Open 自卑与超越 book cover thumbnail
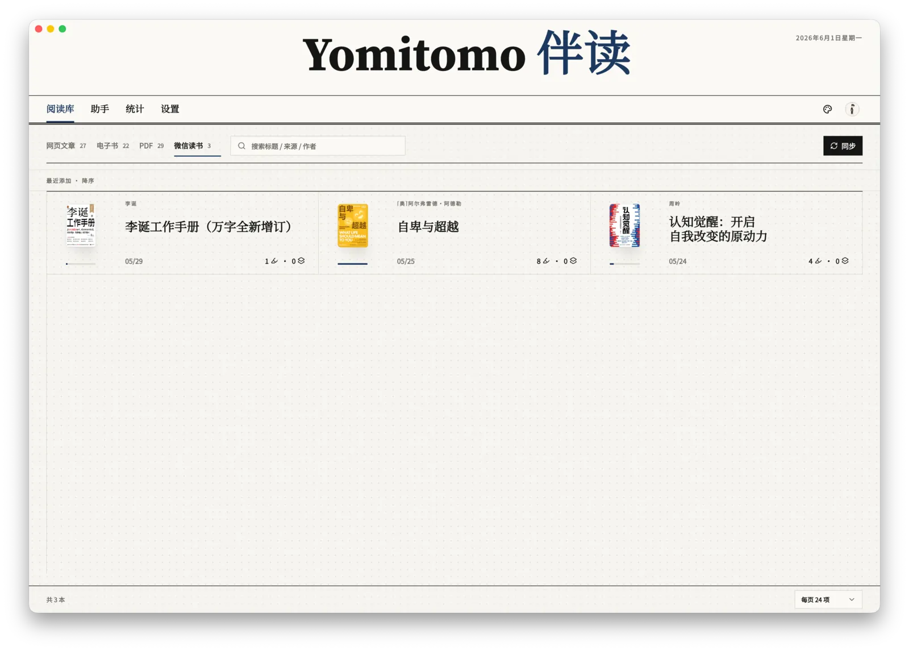The image size is (909, 651). click(353, 226)
